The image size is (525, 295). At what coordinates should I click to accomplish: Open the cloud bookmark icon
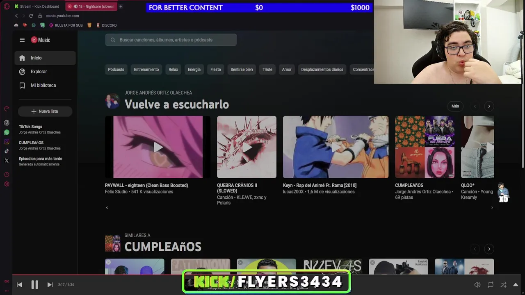pos(16,25)
